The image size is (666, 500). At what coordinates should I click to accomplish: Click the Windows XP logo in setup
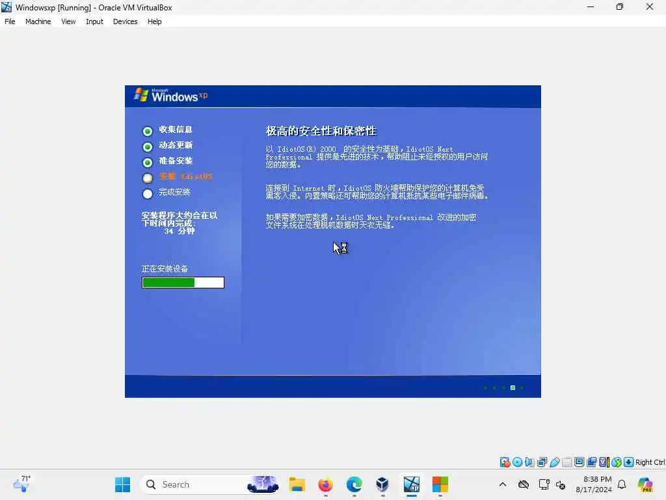pos(171,95)
